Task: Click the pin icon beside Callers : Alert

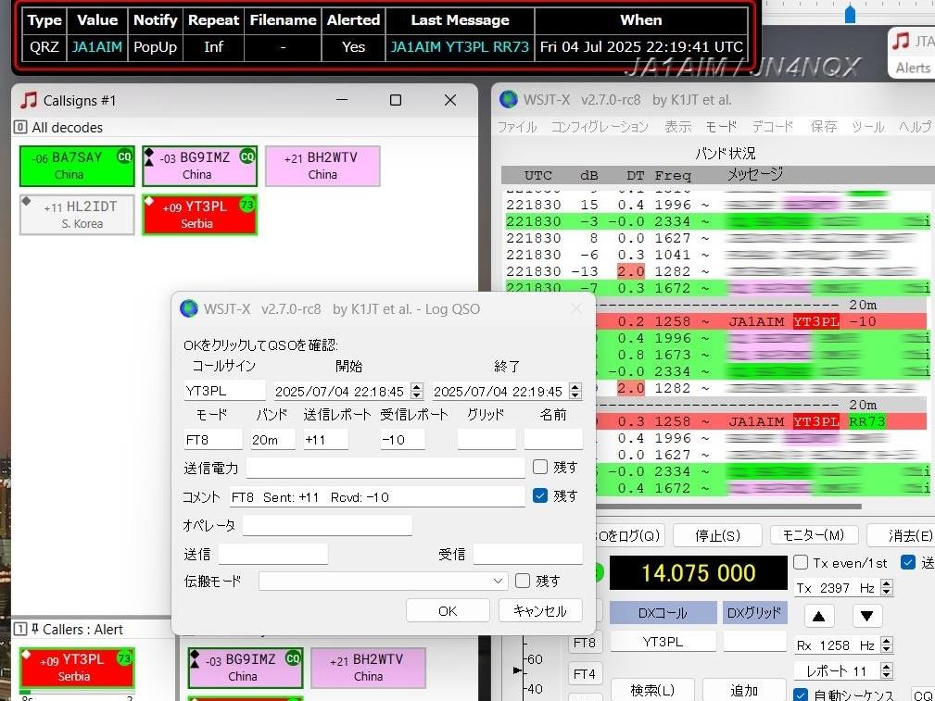Action: tap(34, 630)
